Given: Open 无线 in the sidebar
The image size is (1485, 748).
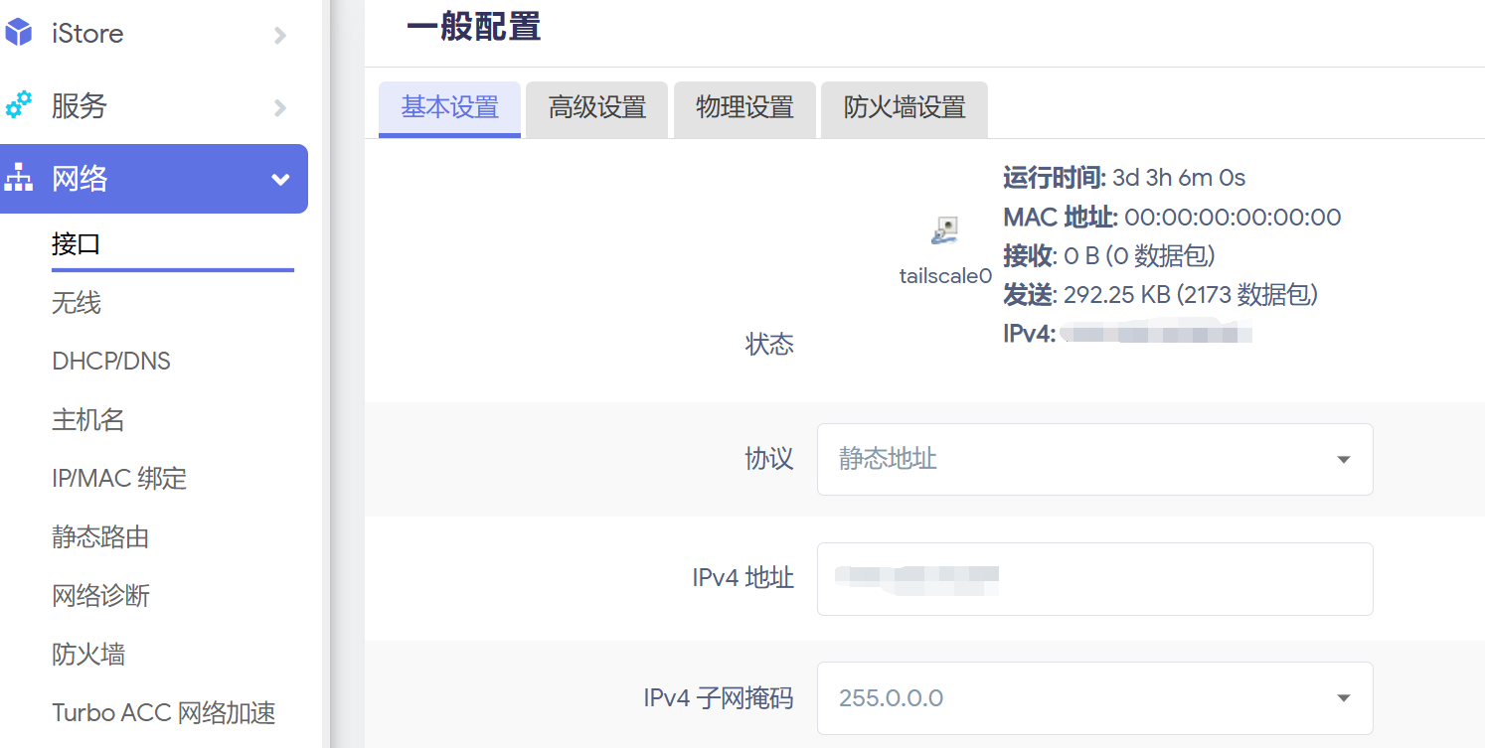Looking at the screenshot, I should coord(77,303).
